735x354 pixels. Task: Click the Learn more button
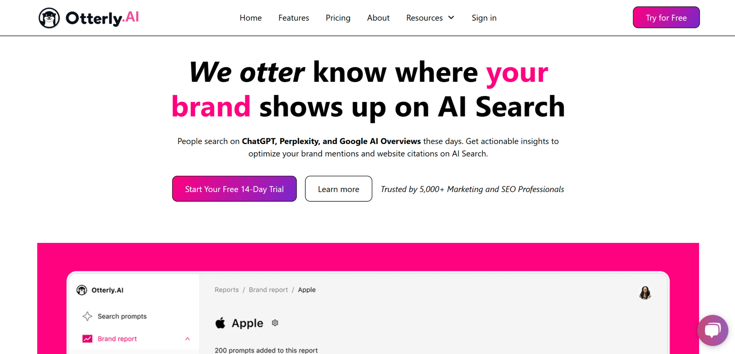338,189
